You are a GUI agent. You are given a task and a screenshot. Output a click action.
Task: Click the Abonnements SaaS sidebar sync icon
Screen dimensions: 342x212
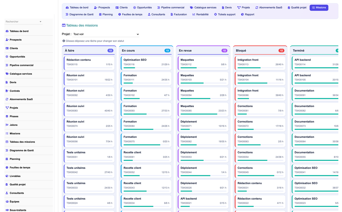[x=7, y=99]
